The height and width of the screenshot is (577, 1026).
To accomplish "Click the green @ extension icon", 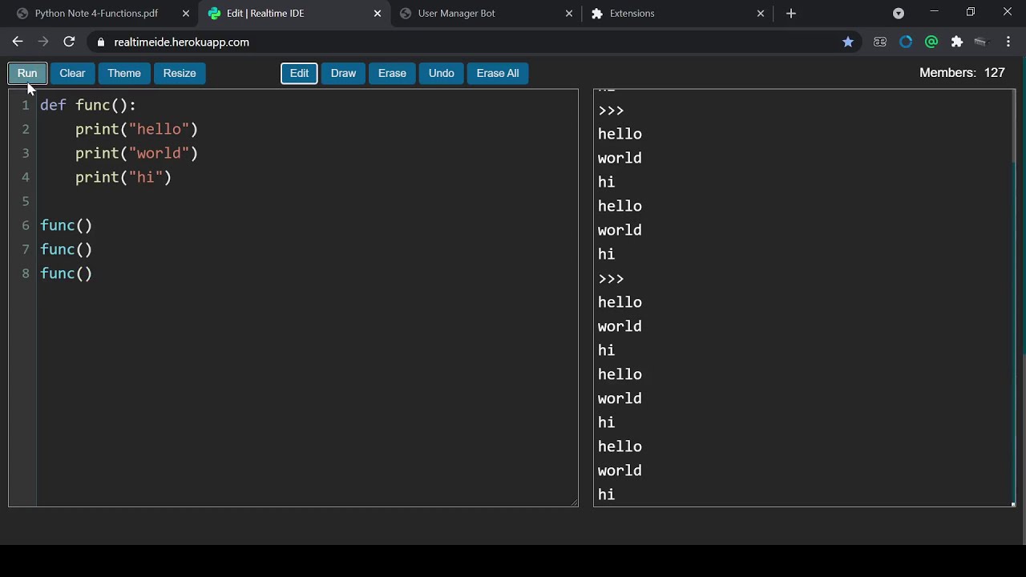I will [x=931, y=42].
